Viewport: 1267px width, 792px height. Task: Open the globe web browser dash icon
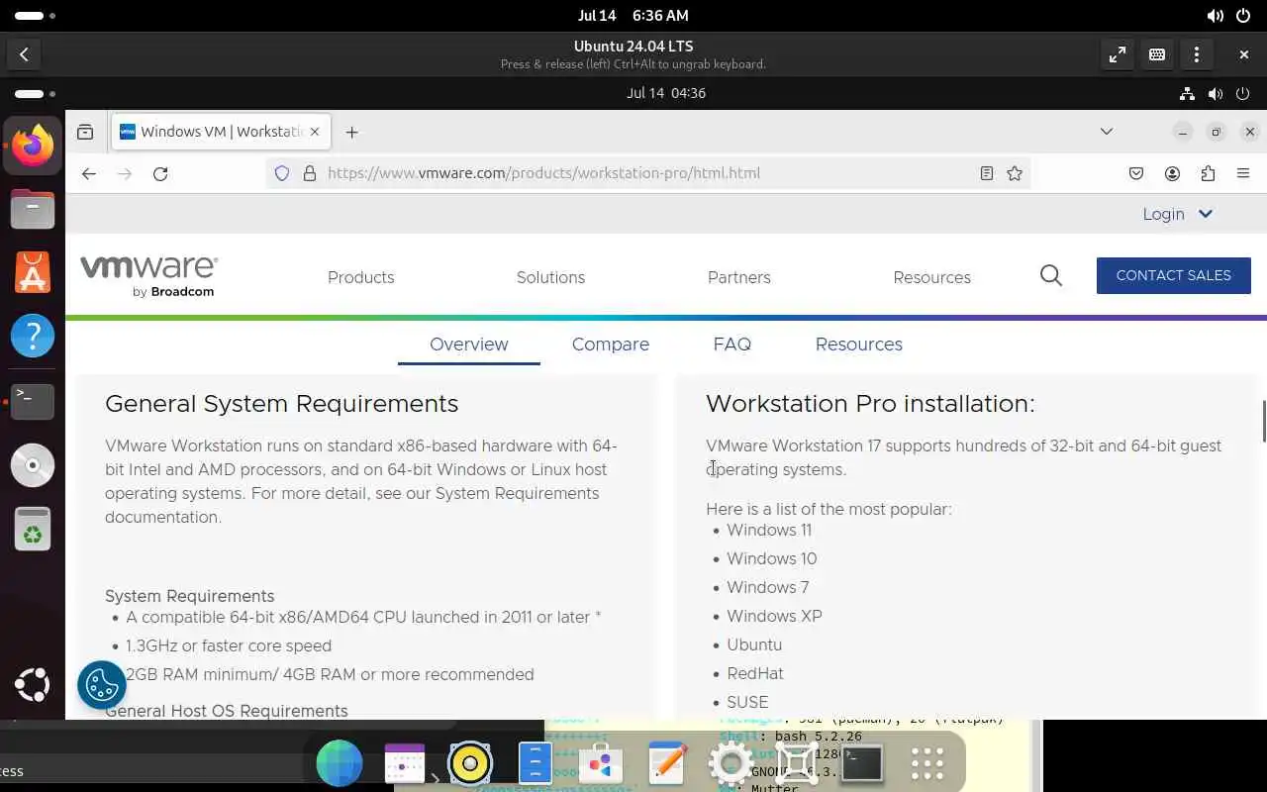click(x=340, y=763)
